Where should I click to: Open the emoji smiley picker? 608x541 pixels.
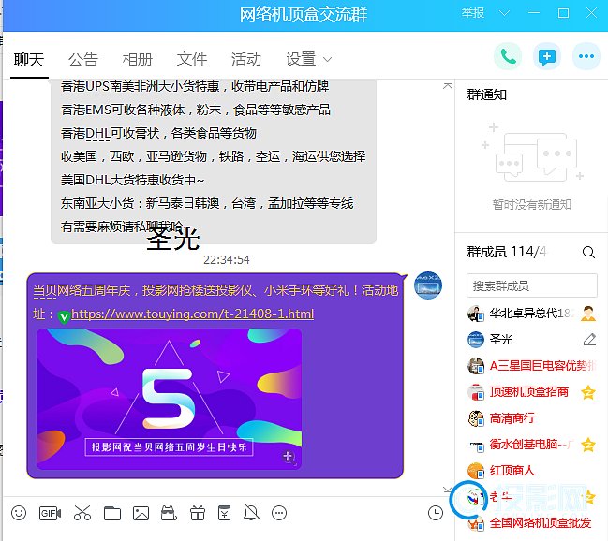tap(19, 513)
